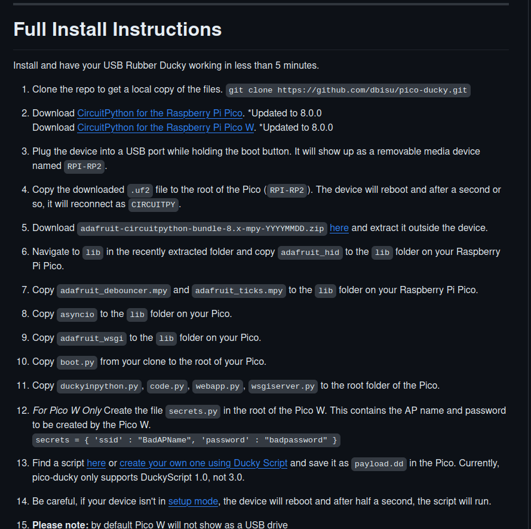This screenshot has width=531, height=529.
Task: Click the secrets dictionary code line
Action: [x=186, y=440]
